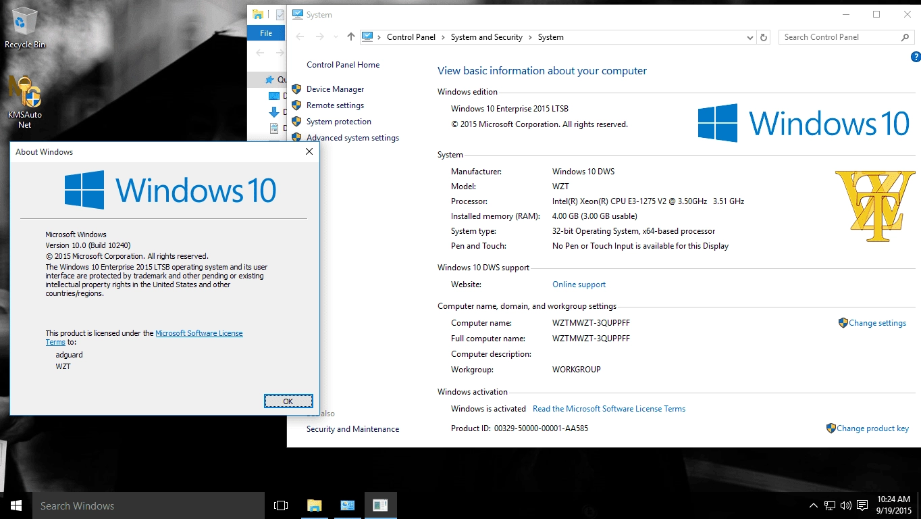Select computer name WZTMWZT-3QUPPFF text
The image size is (921, 519).
(x=591, y=323)
